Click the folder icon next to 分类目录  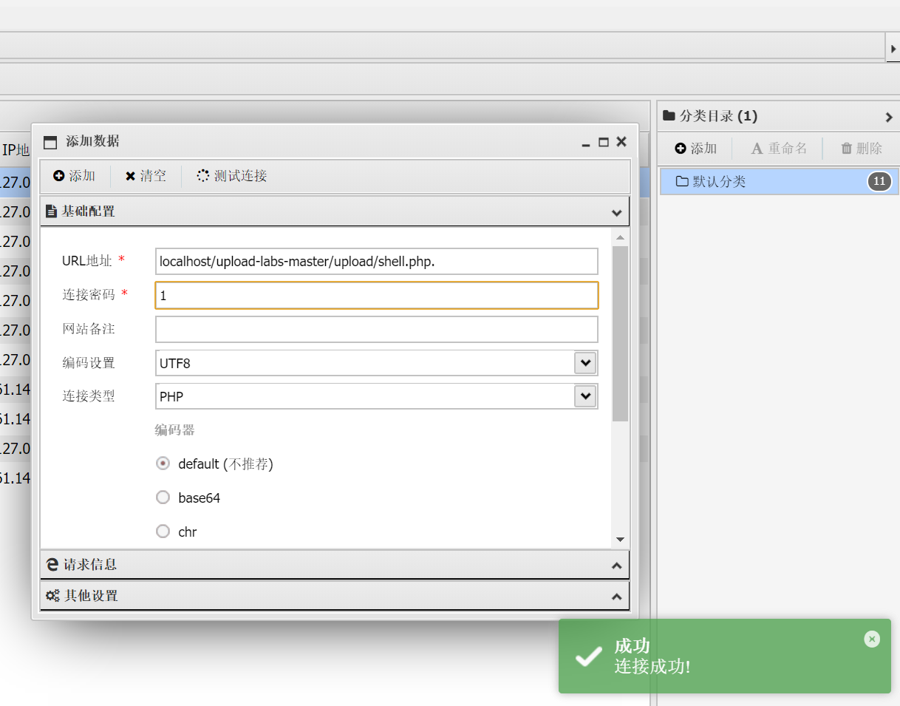669,115
